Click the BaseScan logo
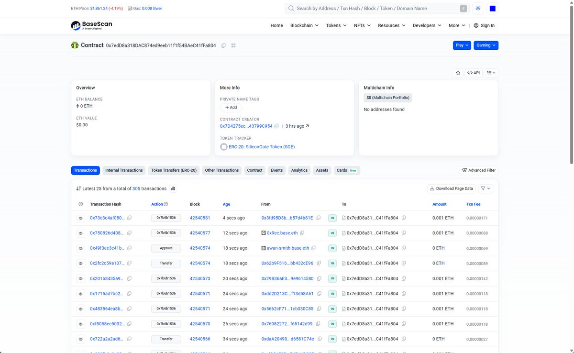574x353 pixels. [91, 25]
